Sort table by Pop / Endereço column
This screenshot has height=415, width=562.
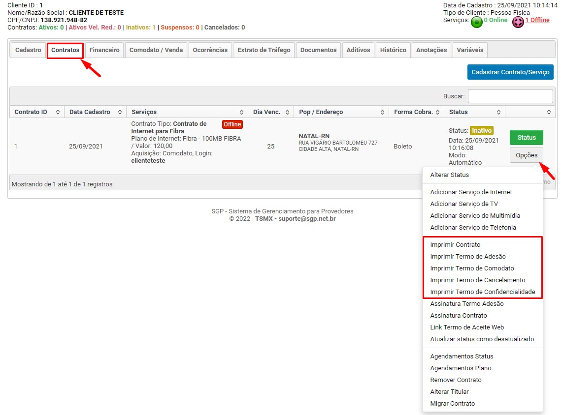point(382,112)
